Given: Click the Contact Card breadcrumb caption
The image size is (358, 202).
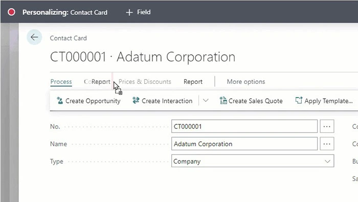Looking at the screenshot, I should pyautogui.click(x=68, y=38).
